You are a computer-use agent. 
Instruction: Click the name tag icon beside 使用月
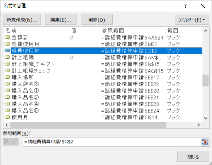click(x=7, y=117)
